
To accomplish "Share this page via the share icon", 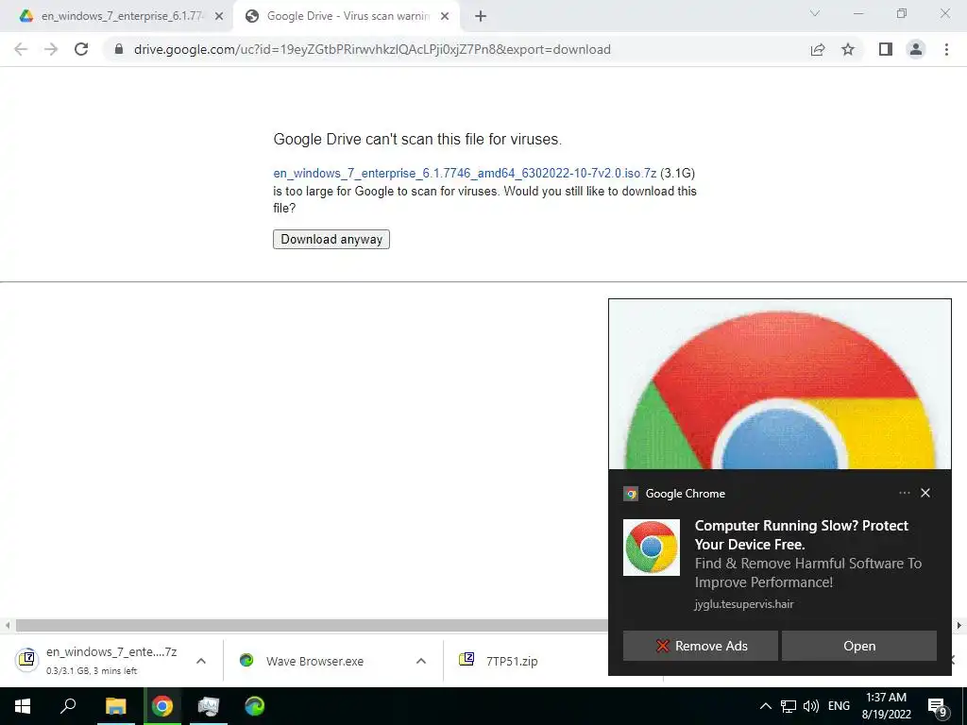I will pos(818,49).
